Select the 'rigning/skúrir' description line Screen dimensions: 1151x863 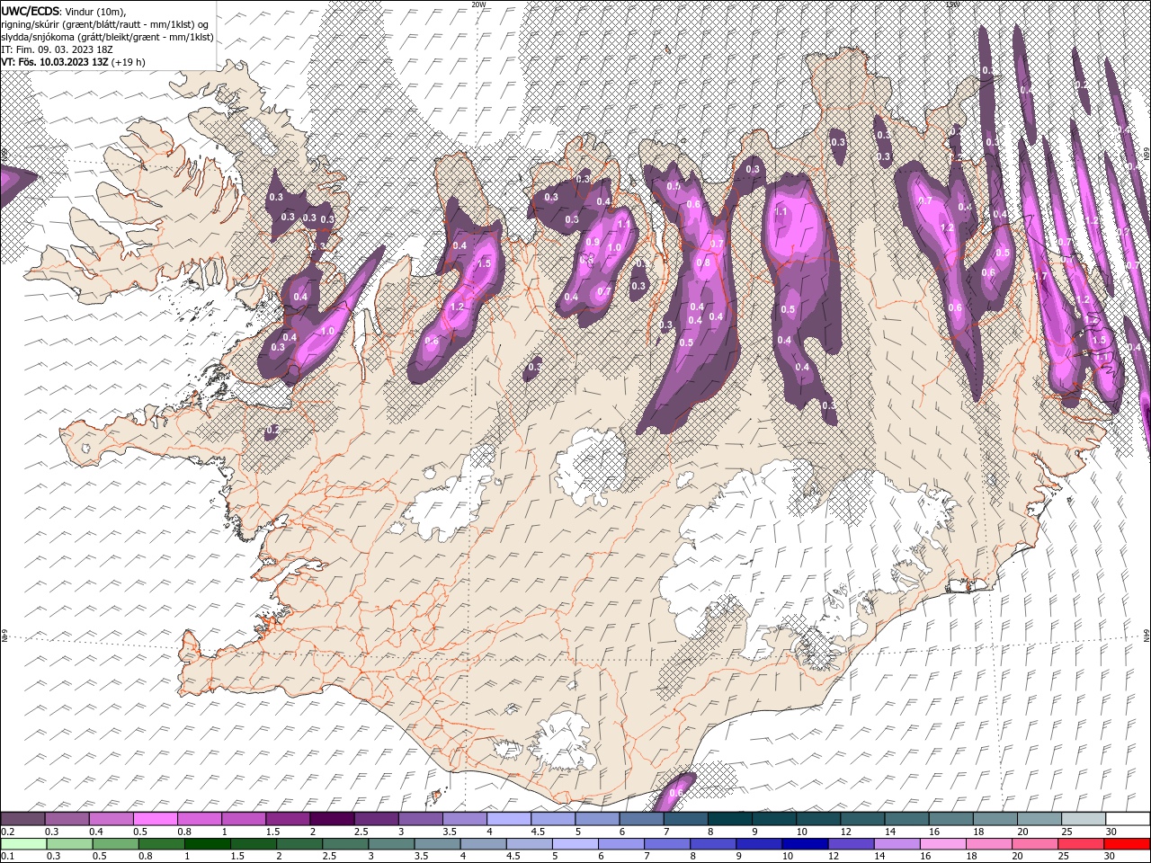(105, 23)
